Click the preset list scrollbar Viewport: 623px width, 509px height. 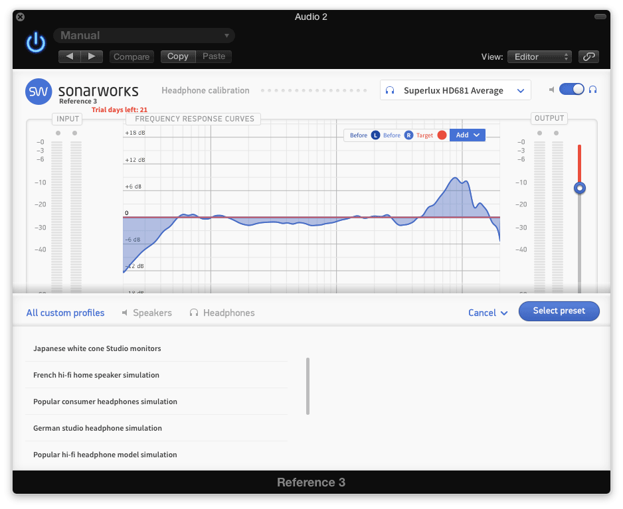(308, 386)
